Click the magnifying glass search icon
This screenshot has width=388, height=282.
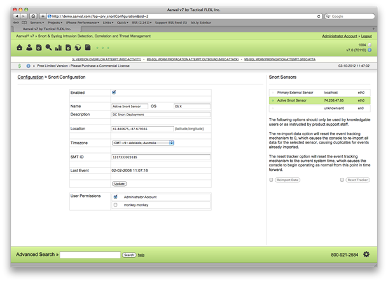(49, 48)
